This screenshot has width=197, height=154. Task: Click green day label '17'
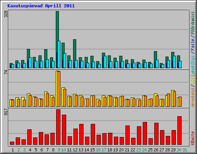(x=104, y=150)
